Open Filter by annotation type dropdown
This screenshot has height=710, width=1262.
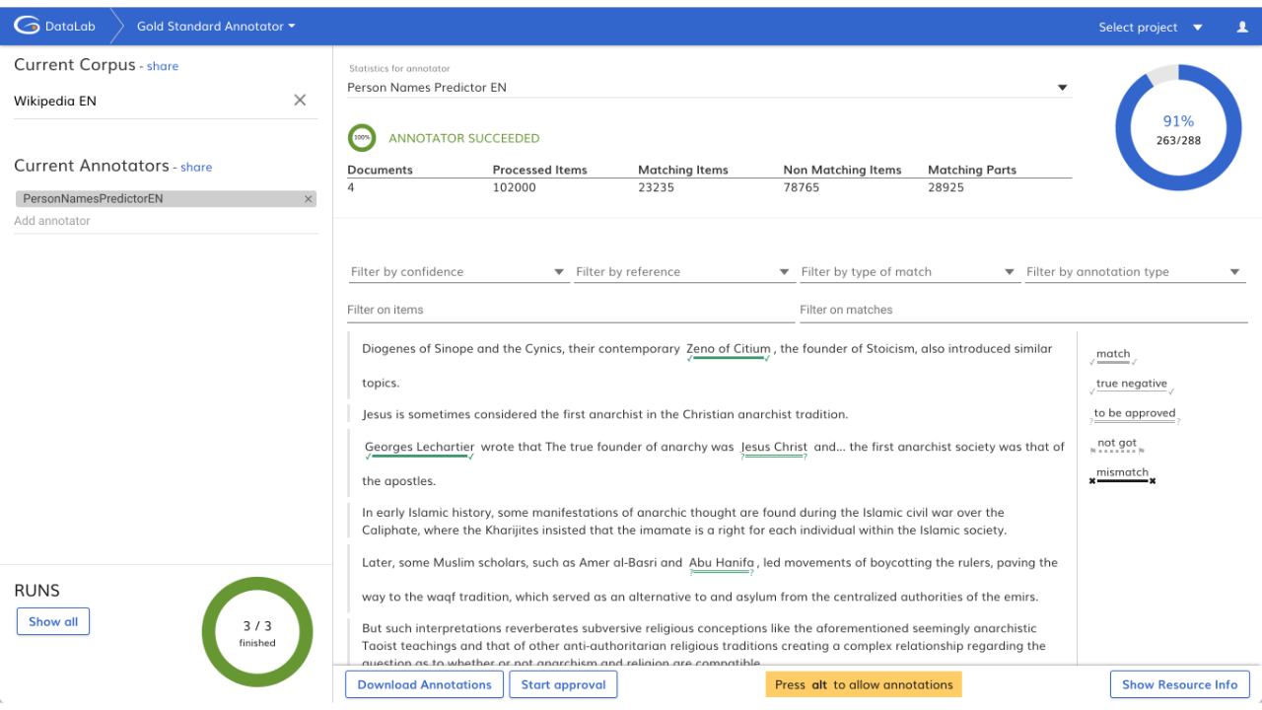click(x=1134, y=272)
